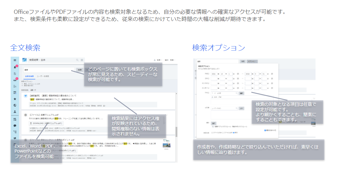Image resolution: width=347 pixels, height=179 pixels.
Task: Click the notification bell icon with badge
Action: click(15, 67)
